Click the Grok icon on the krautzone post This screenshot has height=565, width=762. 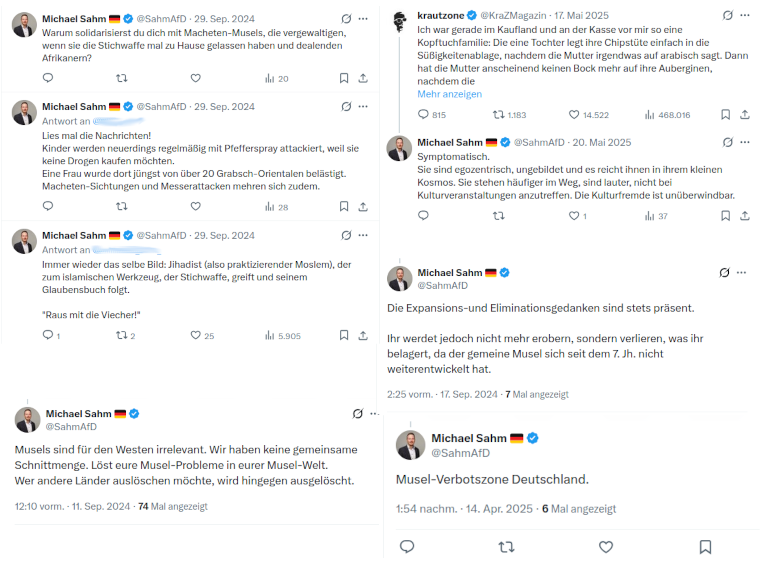pyautogui.click(x=727, y=15)
